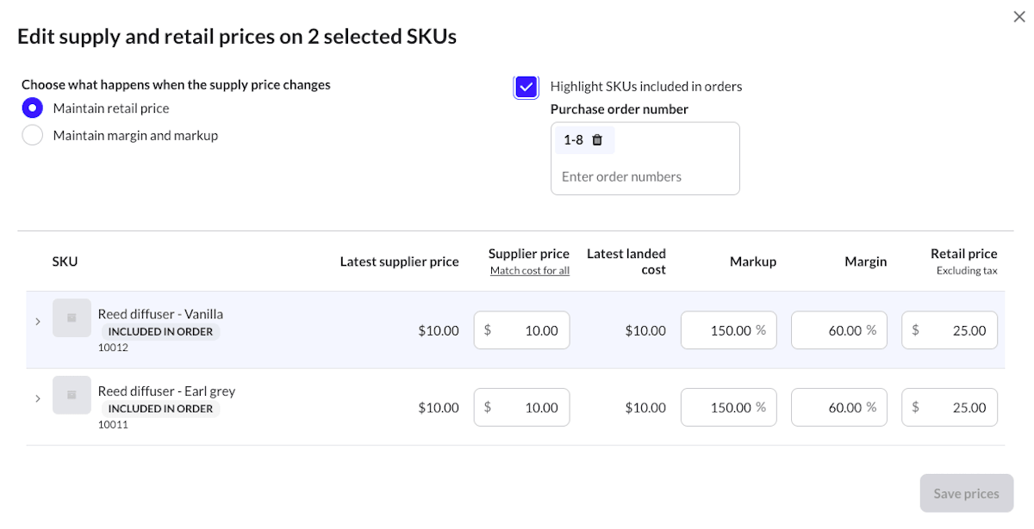Click the Earl grey diffuser product thumbnail
1034x529 pixels.
coord(72,395)
